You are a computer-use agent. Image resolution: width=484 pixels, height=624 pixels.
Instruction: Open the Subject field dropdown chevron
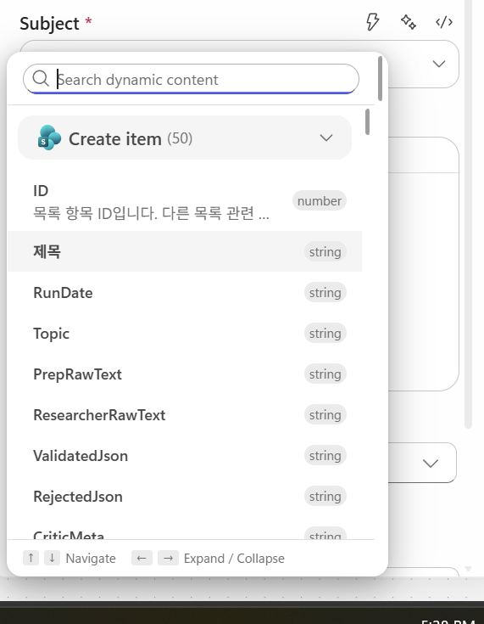pos(439,64)
